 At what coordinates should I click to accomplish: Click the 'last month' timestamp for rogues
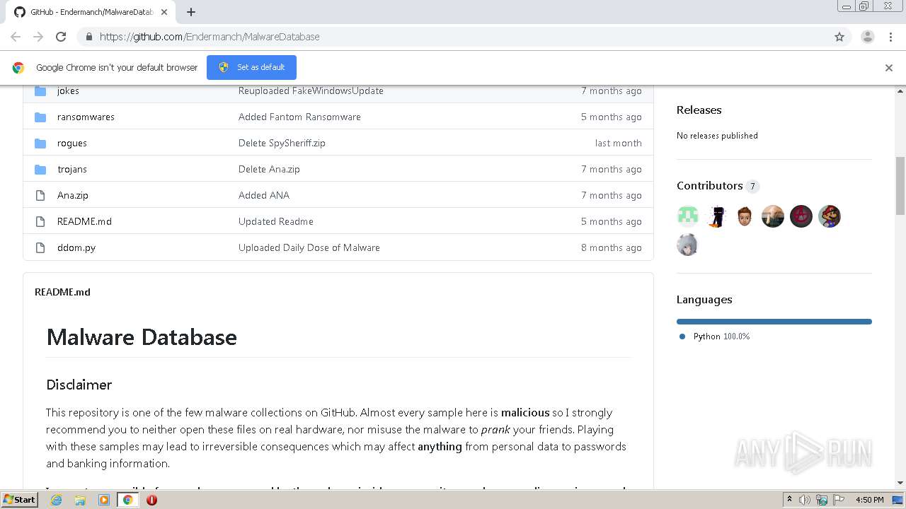pos(619,143)
